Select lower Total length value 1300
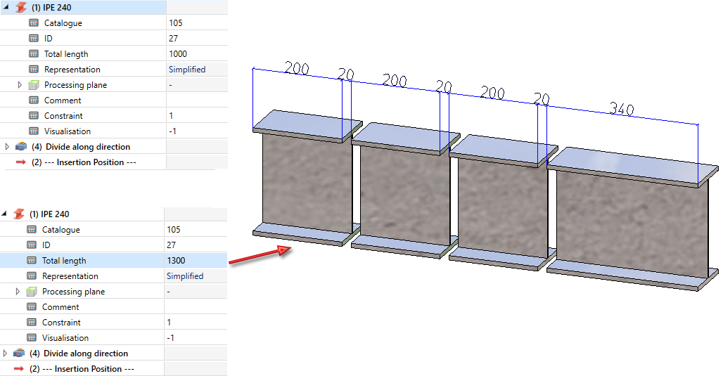This screenshot has height=376, width=723. [176, 260]
